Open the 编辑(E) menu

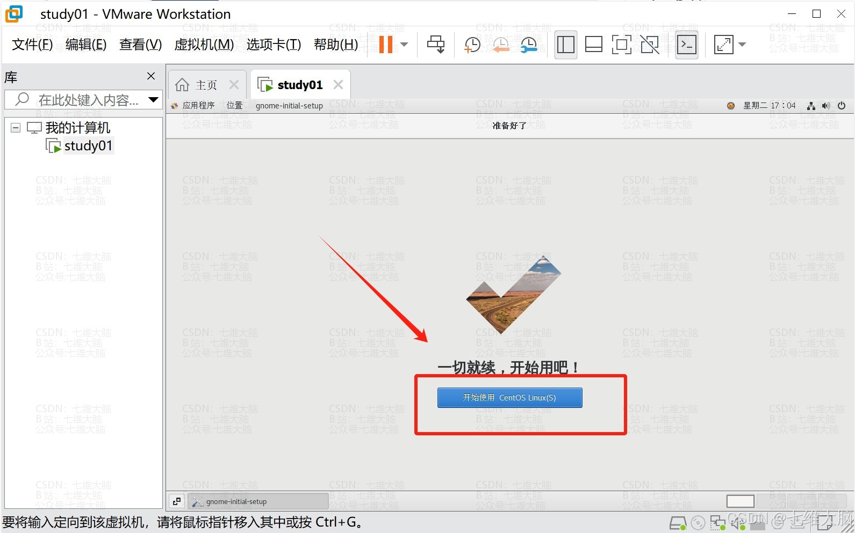86,45
